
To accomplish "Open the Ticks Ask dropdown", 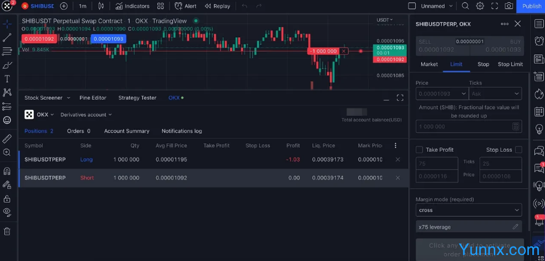I will tap(495, 94).
